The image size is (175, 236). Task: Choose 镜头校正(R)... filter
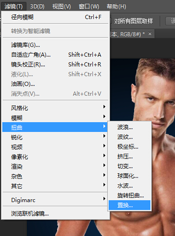coord(55,65)
